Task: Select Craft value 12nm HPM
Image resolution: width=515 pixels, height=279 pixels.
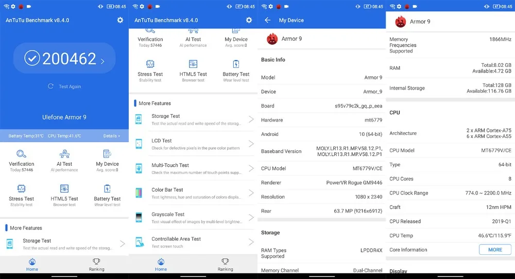Action: (499, 207)
